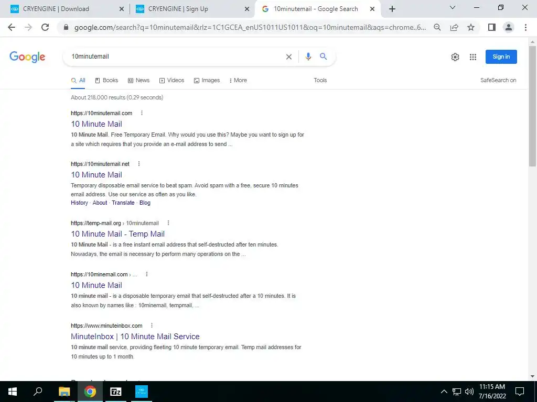Open Chrome profile avatar
537x402 pixels.
click(509, 27)
